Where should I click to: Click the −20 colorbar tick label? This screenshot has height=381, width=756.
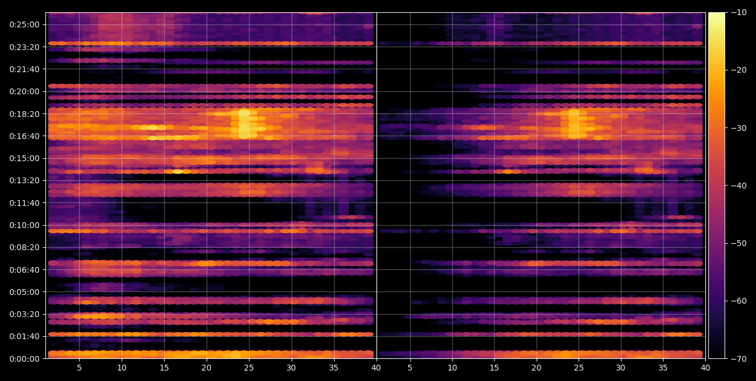click(x=739, y=70)
